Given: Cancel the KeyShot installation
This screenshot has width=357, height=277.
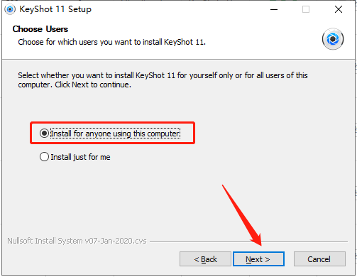Looking at the screenshot, I should click(319, 259).
